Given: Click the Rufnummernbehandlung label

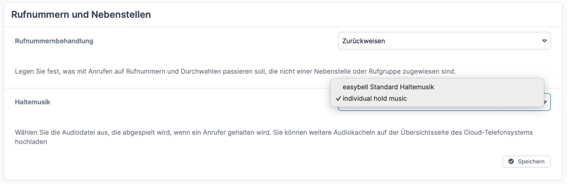Looking at the screenshot, I should 54,41.
